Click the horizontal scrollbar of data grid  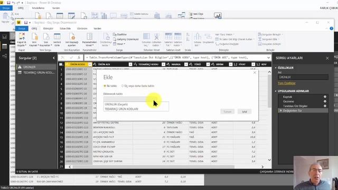coord(154,167)
